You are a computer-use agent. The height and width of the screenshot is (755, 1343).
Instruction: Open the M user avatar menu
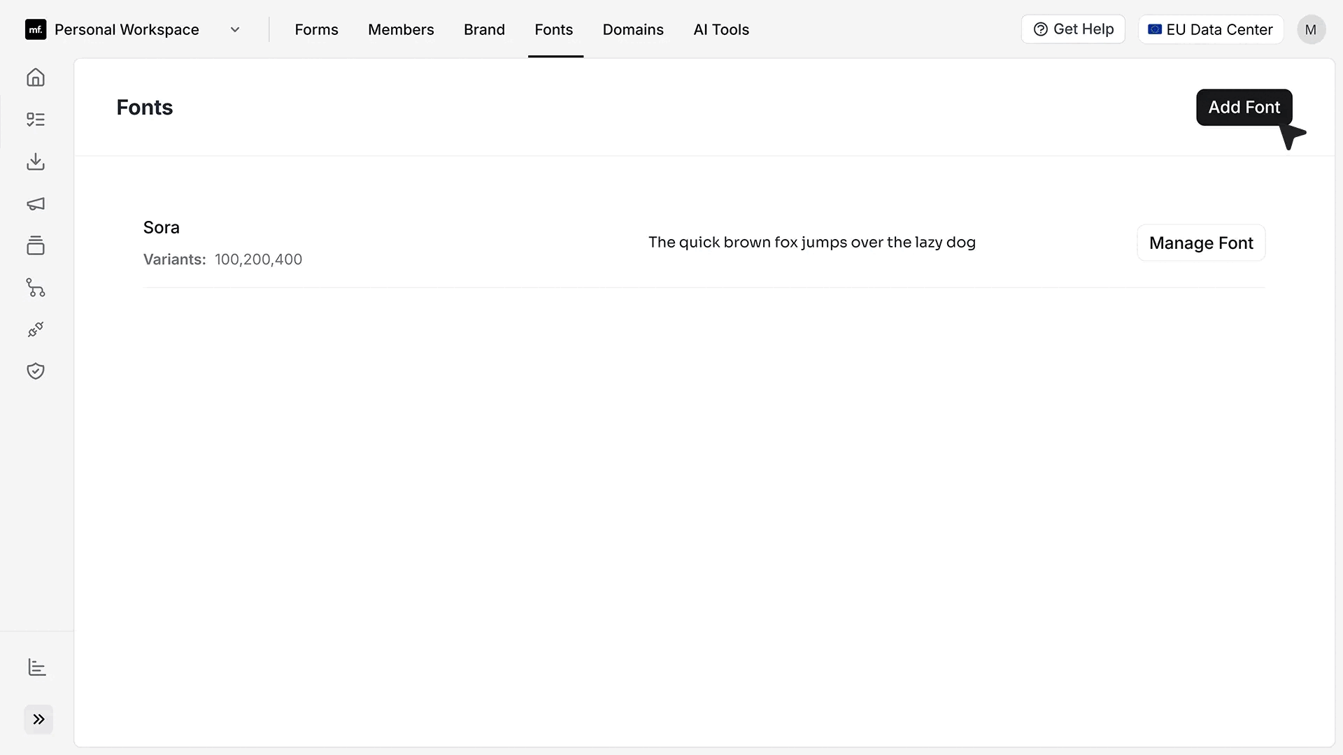(1311, 29)
